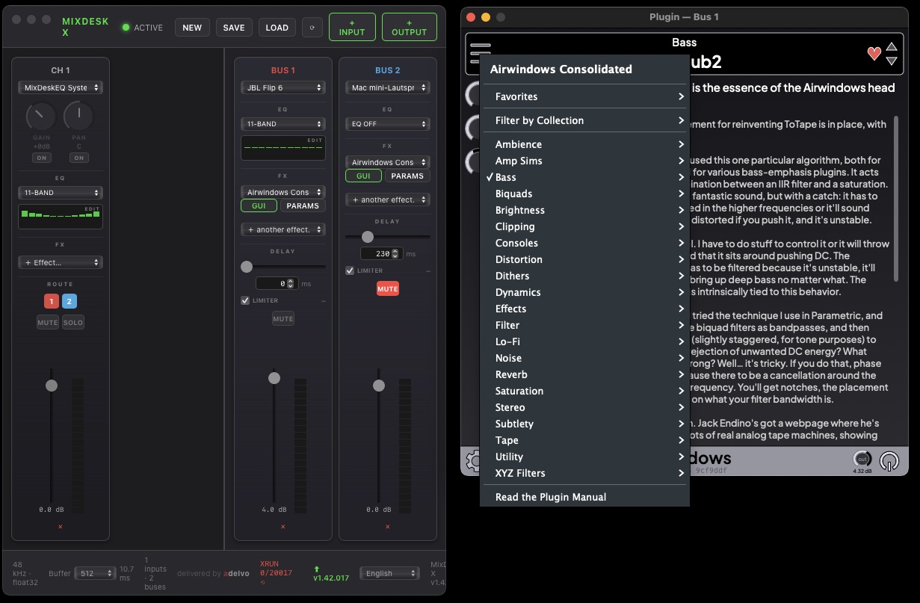Screen dimensions: 920x603
Task: Click the CH 1 volume fader handle
Action: point(52,386)
